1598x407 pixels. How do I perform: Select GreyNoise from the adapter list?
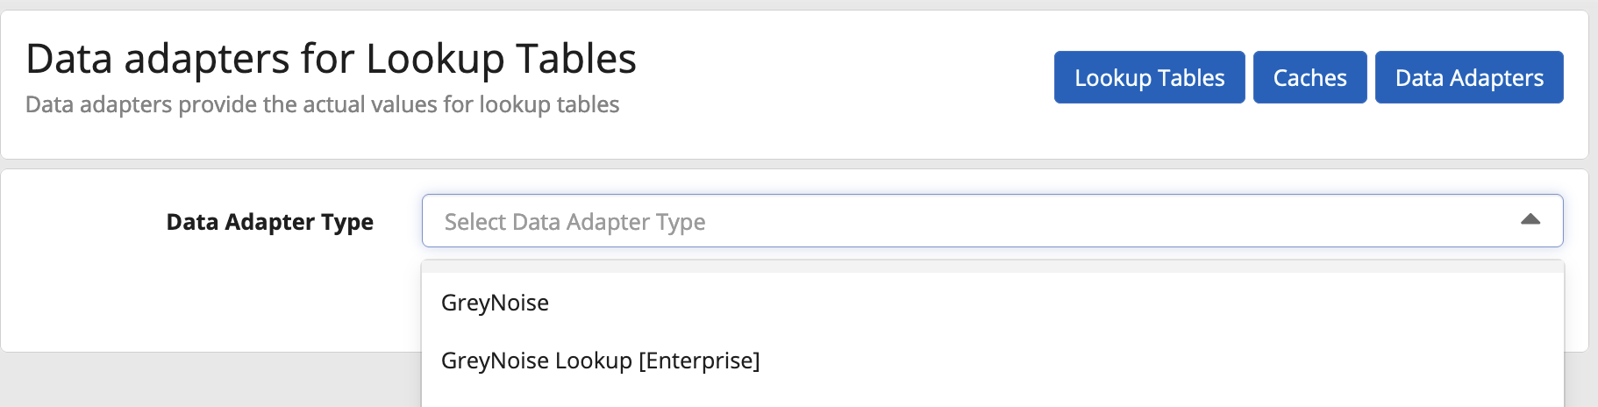point(496,303)
